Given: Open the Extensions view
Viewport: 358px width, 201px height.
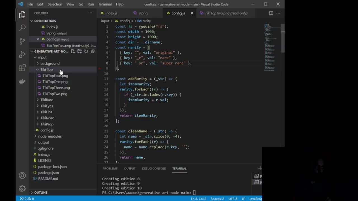Looking at the screenshot, I should click(22, 68).
